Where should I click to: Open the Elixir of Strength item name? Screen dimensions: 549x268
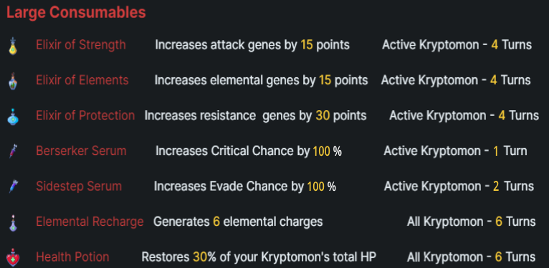pos(81,45)
